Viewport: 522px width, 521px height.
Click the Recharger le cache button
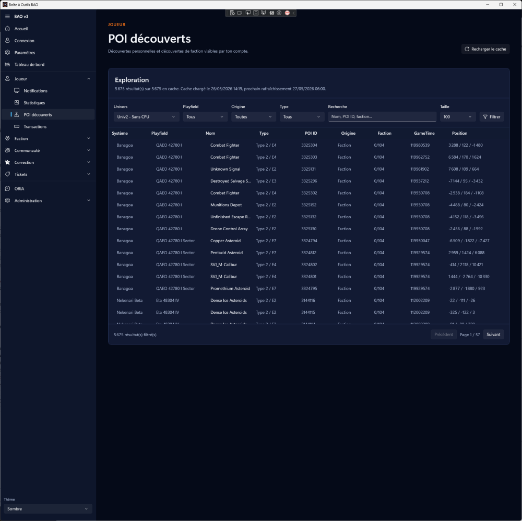(x=485, y=49)
